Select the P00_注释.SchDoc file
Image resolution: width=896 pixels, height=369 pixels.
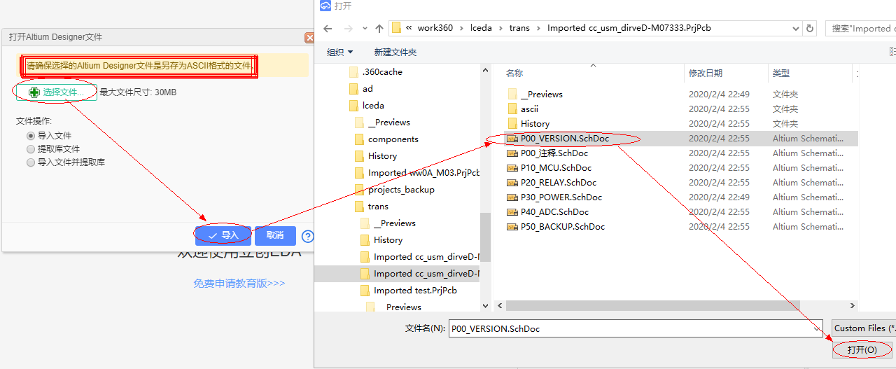point(554,153)
